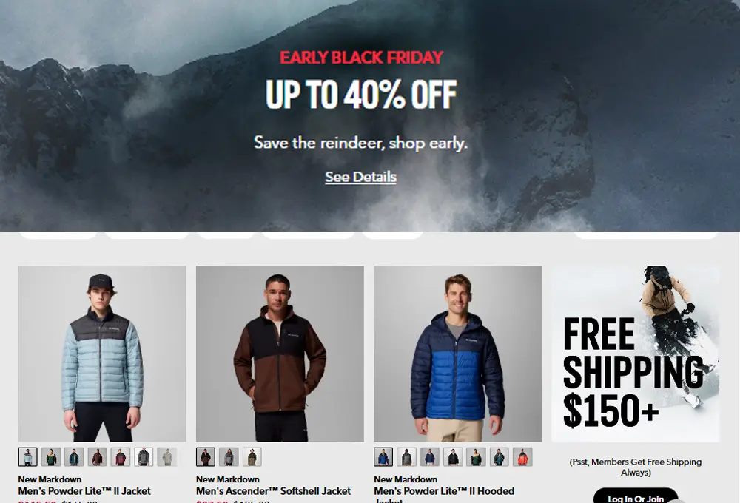740x503 pixels.
Task: Choose the dark green Powder Lite II Jacket swatch
Action: coord(51,456)
